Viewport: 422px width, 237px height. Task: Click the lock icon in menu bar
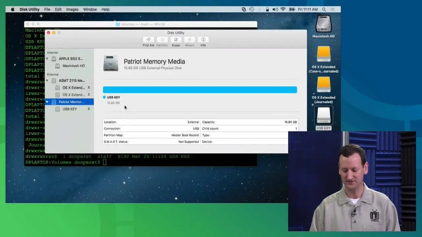point(267,9)
